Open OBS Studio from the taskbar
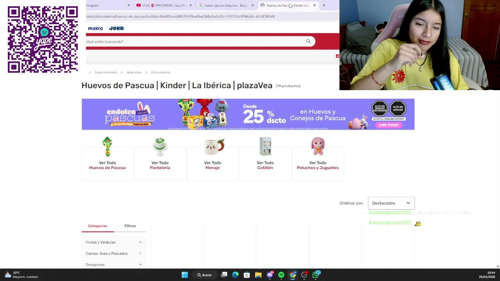The height and width of the screenshot is (281, 500). (x=304, y=275)
